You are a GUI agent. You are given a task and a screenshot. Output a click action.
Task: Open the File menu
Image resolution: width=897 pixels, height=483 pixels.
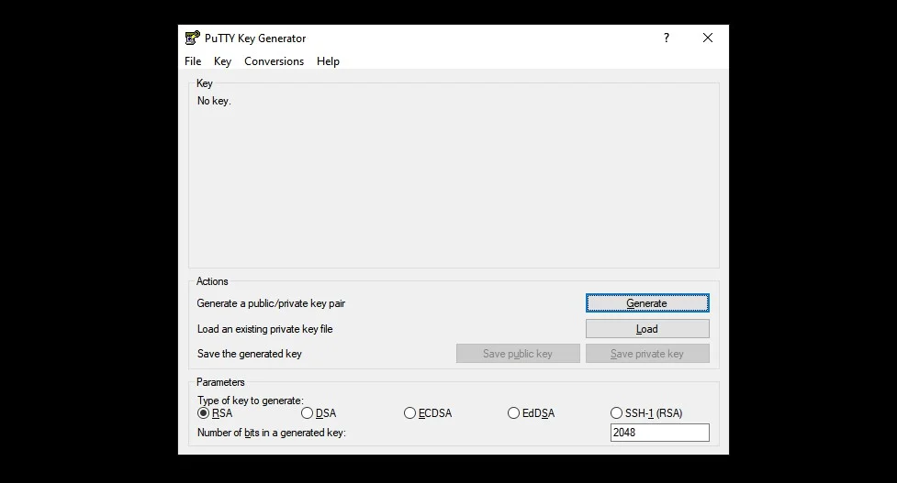point(193,61)
